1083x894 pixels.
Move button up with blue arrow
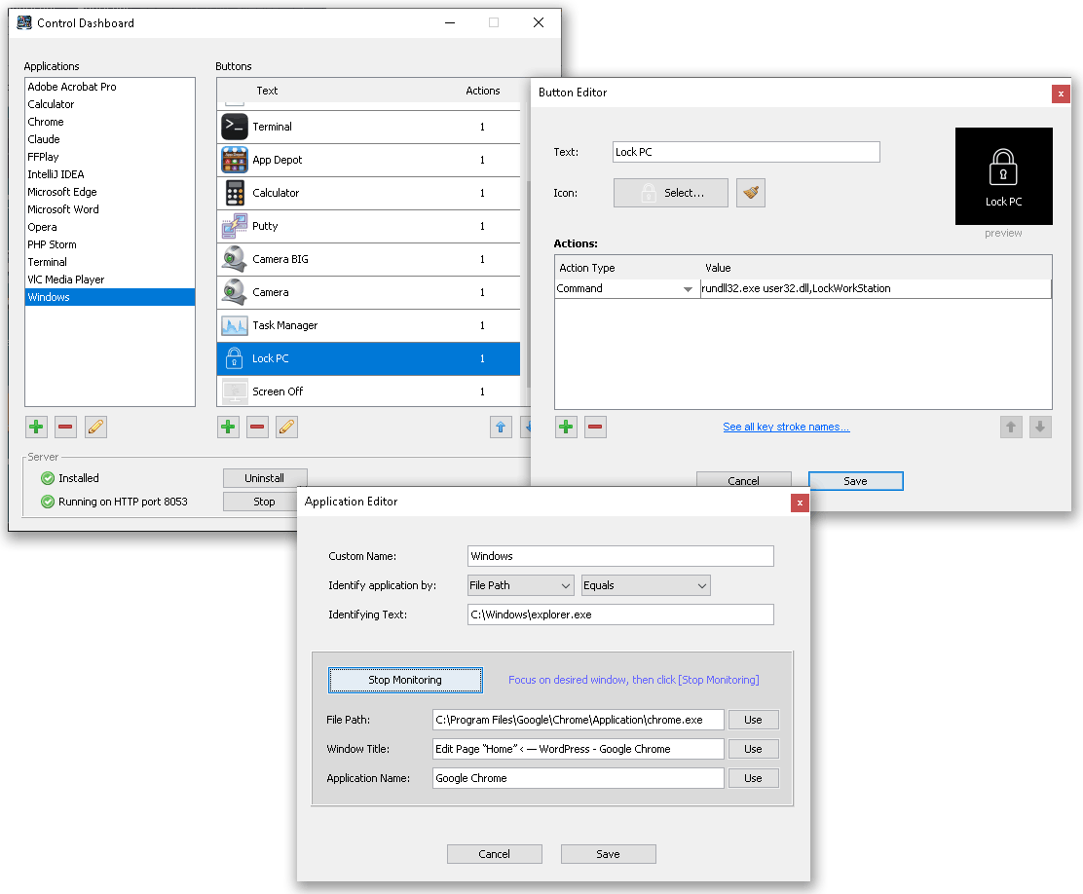tap(501, 427)
